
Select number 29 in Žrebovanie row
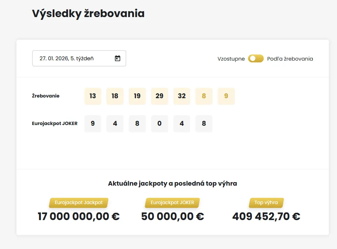[159, 96]
